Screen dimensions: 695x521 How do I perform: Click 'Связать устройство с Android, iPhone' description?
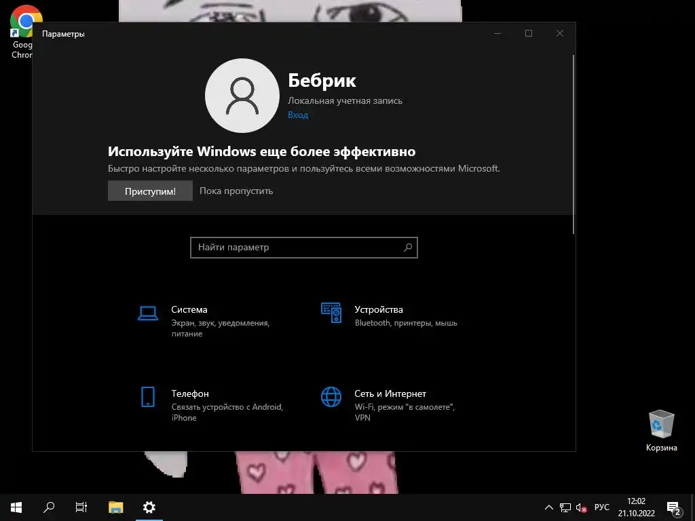[x=227, y=412]
